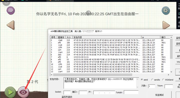Sort by the 接口 column header
This screenshot has height=98, width=180.
click(165, 37)
